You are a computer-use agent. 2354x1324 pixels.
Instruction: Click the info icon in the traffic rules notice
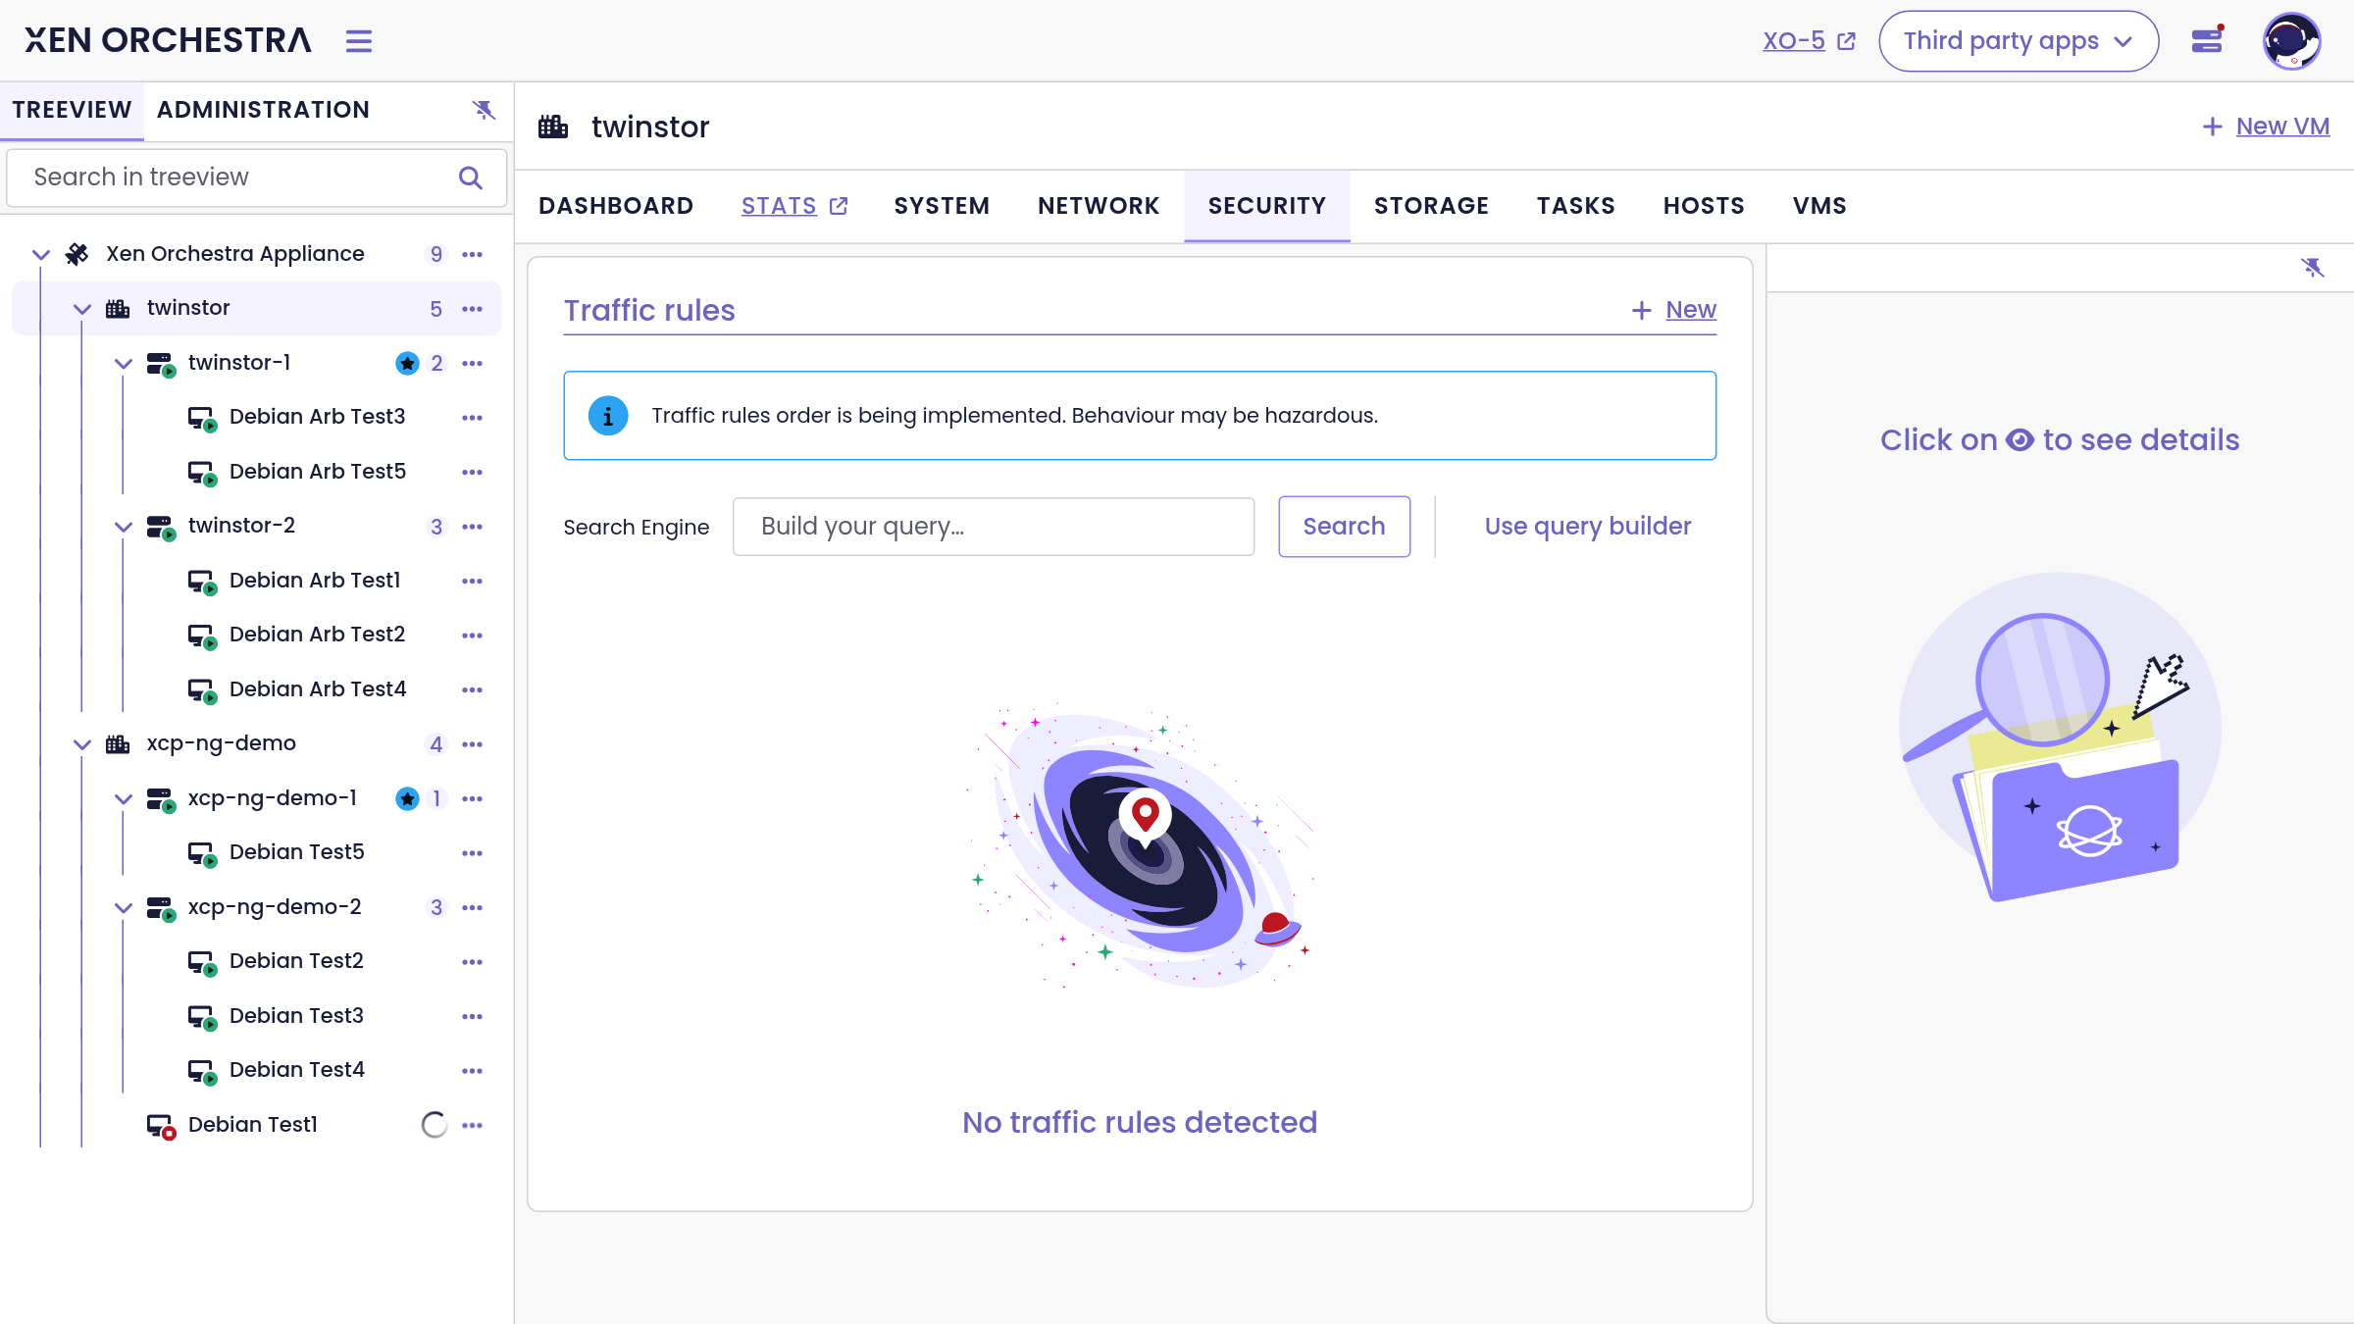click(x=608, y=416)
